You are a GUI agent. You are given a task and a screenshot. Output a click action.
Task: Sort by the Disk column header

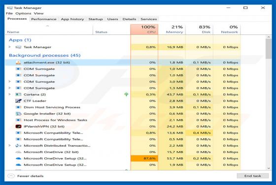click(199, 30)
